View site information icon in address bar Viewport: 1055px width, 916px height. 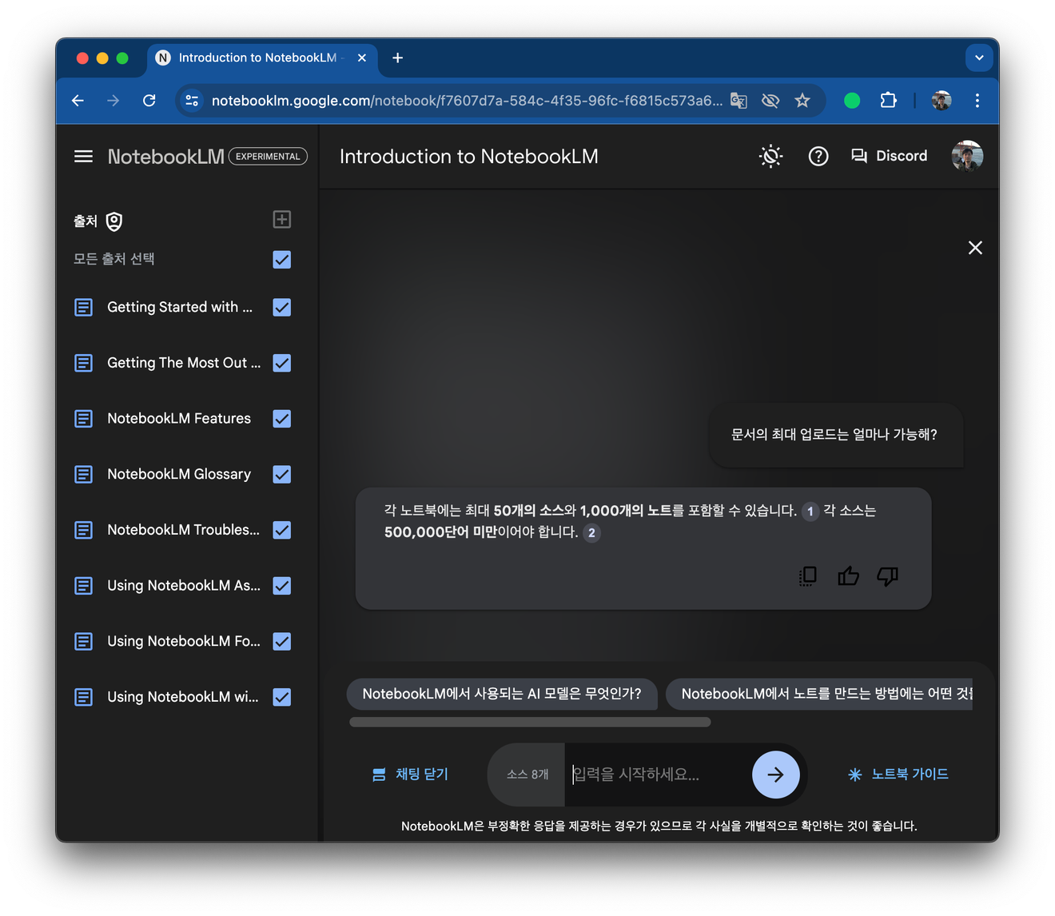192,101
